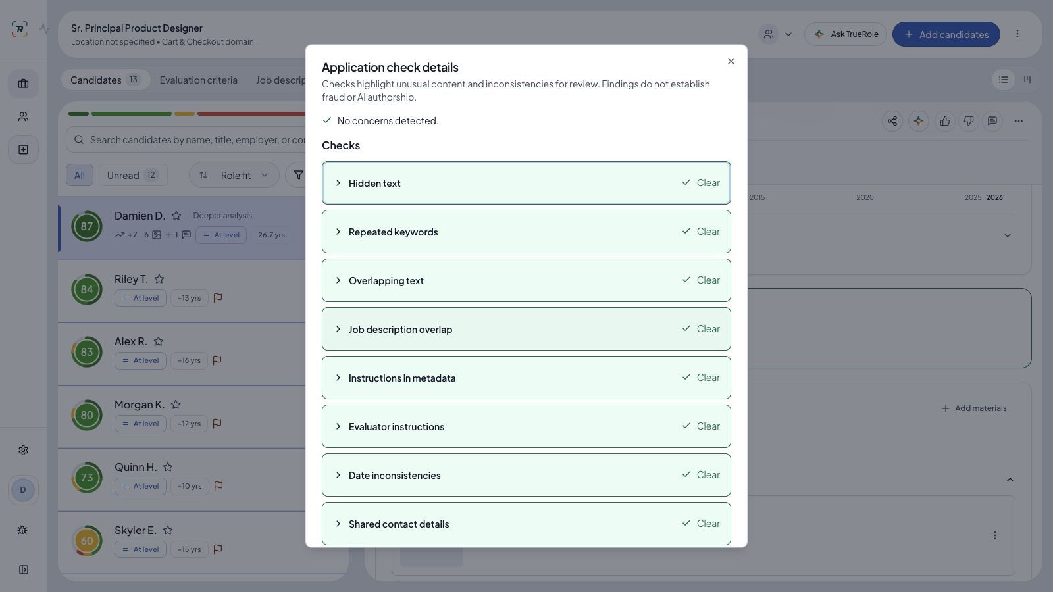Switch to column view icon

click(x=1027, y=80)
